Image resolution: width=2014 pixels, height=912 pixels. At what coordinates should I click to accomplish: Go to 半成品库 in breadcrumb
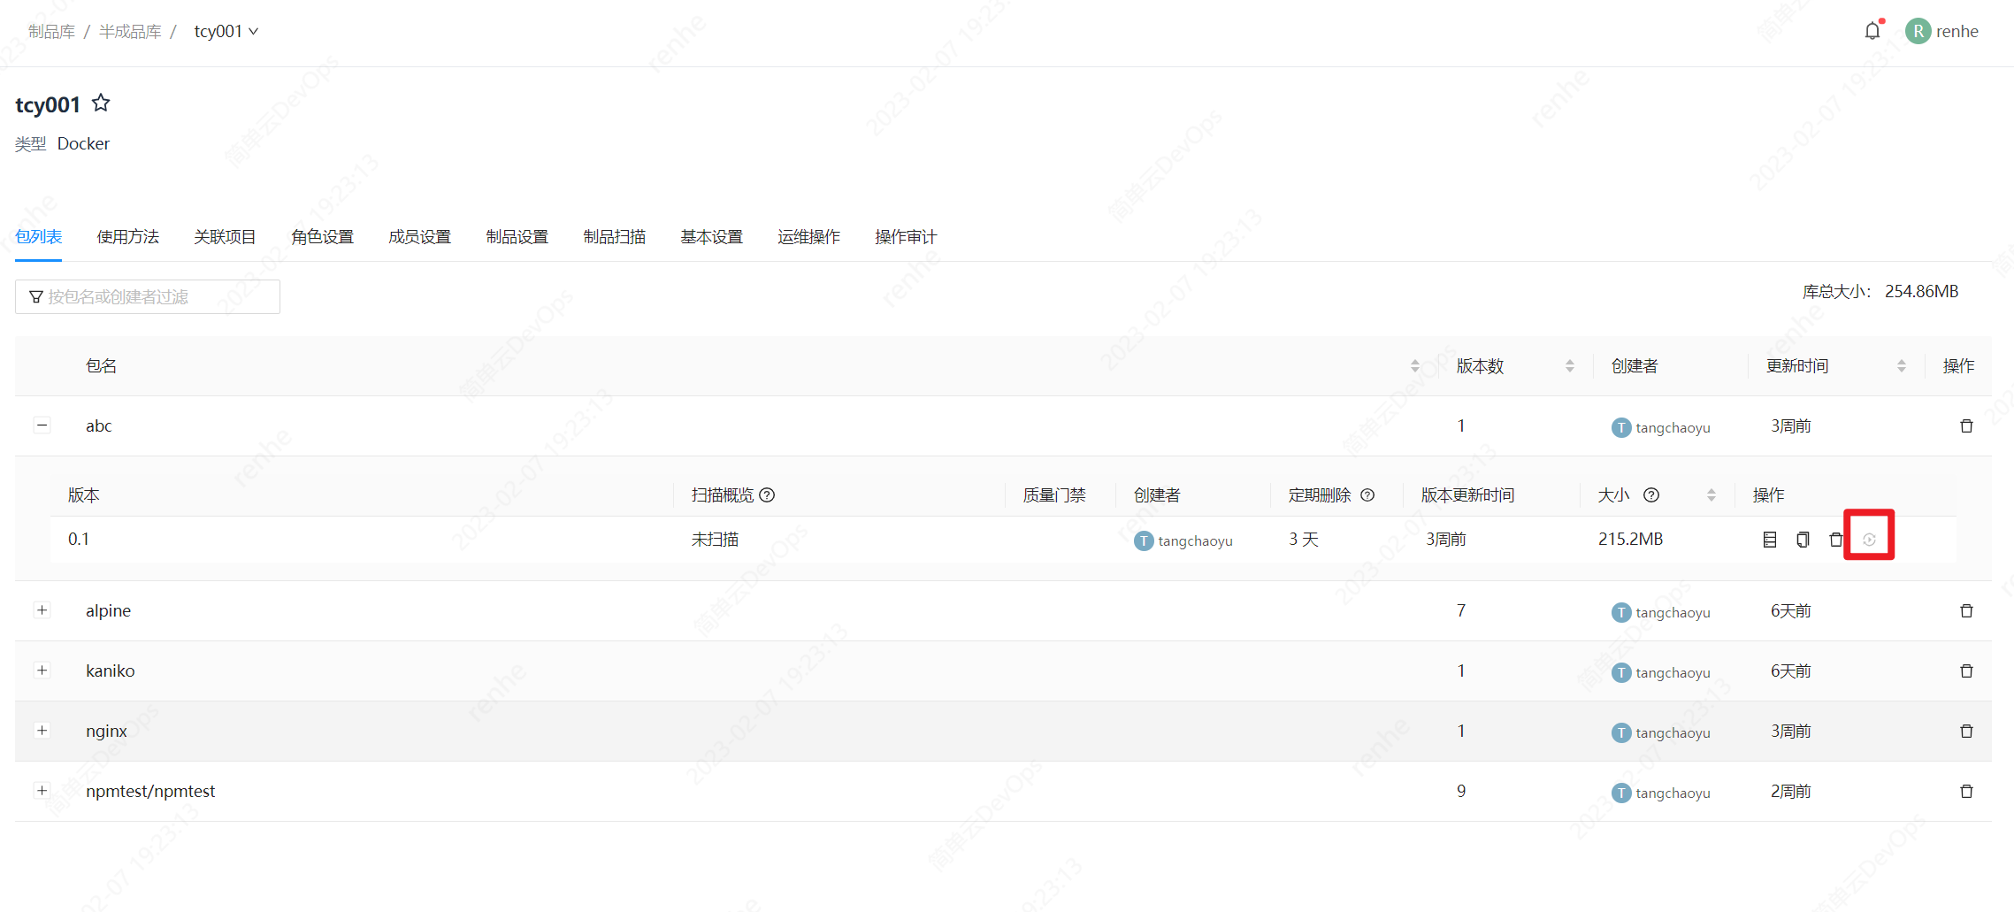pos(130,32)
